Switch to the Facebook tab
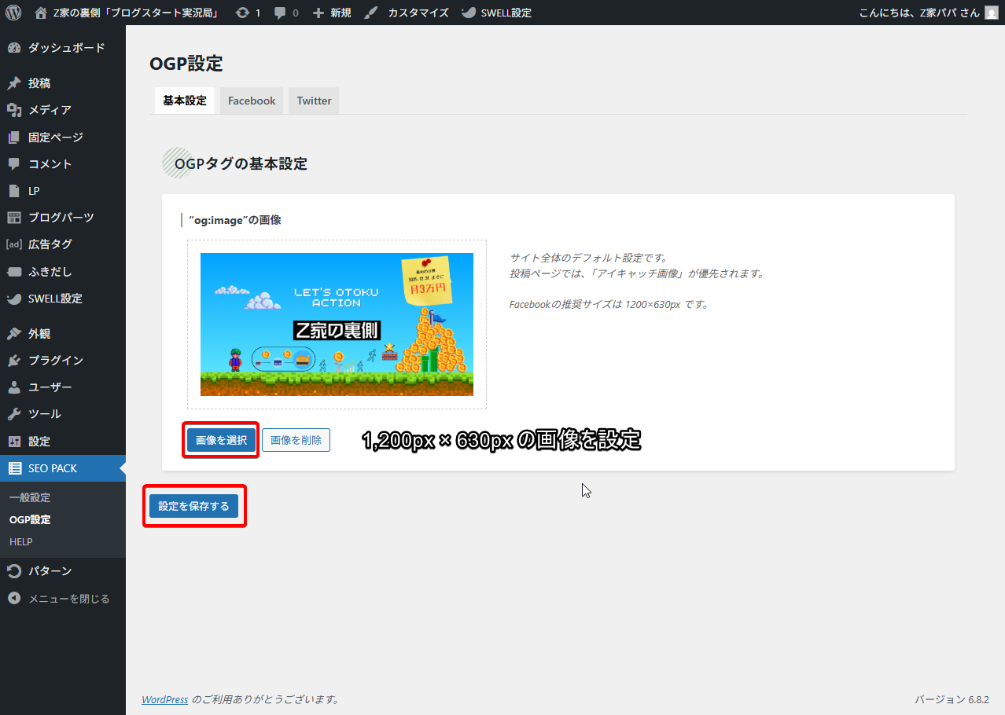 (252, 101)
